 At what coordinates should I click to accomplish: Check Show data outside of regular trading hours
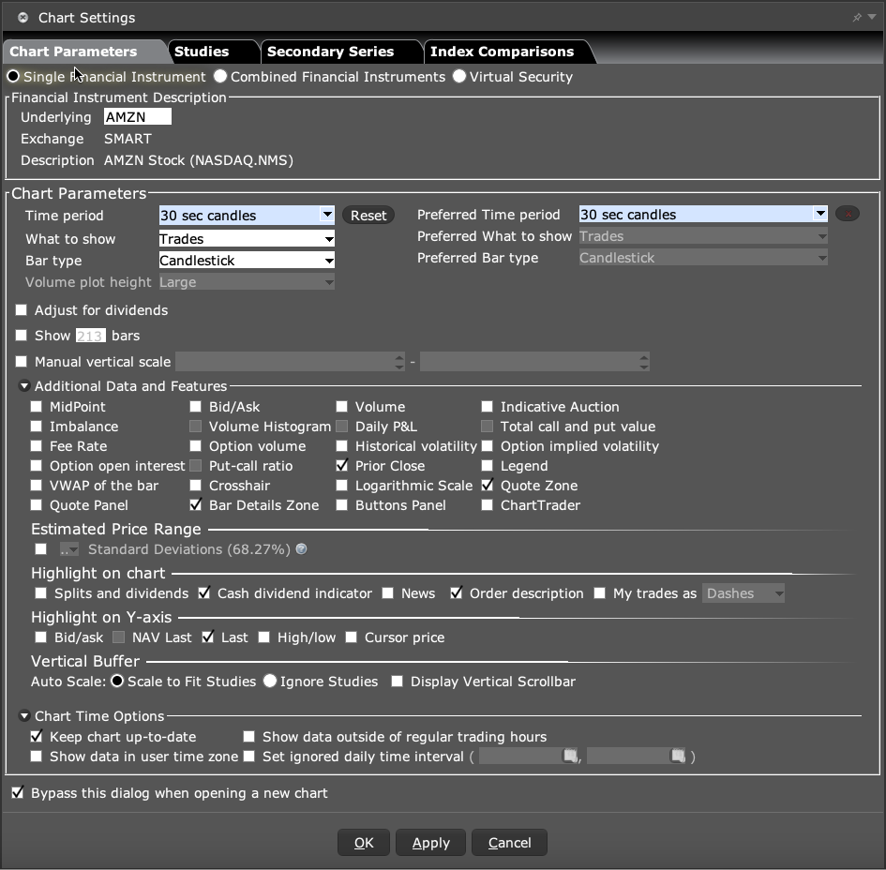click(249, 737)
